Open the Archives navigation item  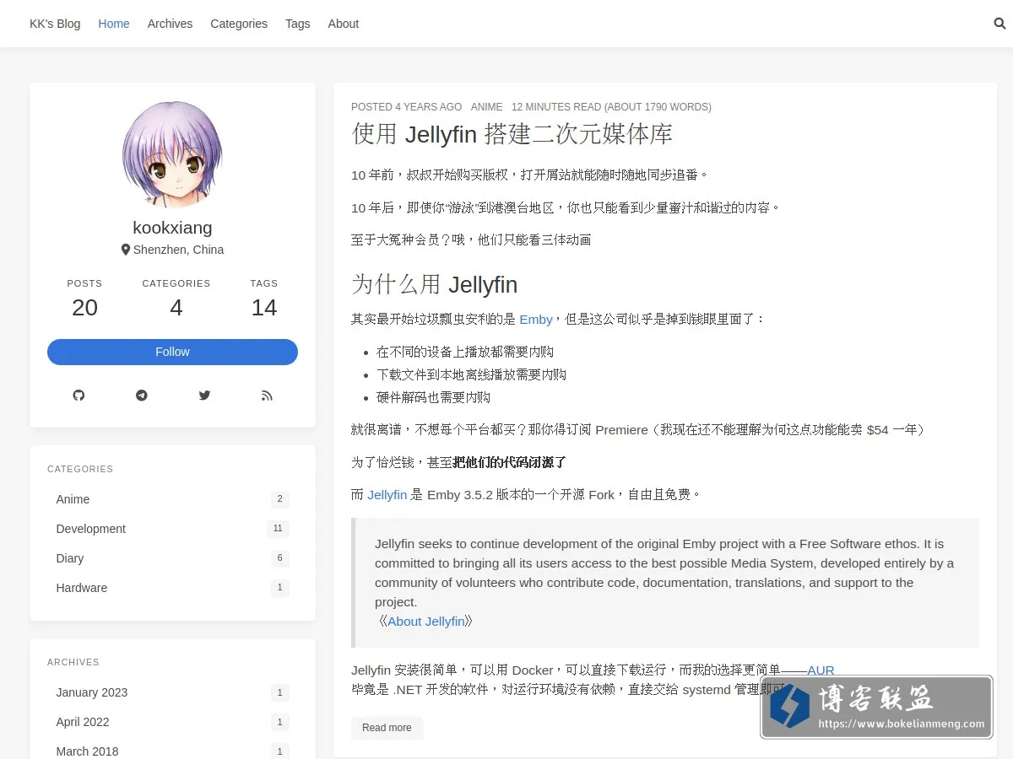[170, 24]
